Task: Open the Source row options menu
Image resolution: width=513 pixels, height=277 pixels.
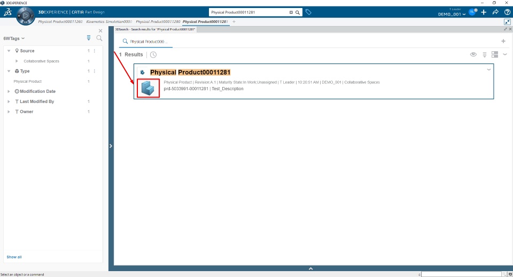Action: coord(95,51)
